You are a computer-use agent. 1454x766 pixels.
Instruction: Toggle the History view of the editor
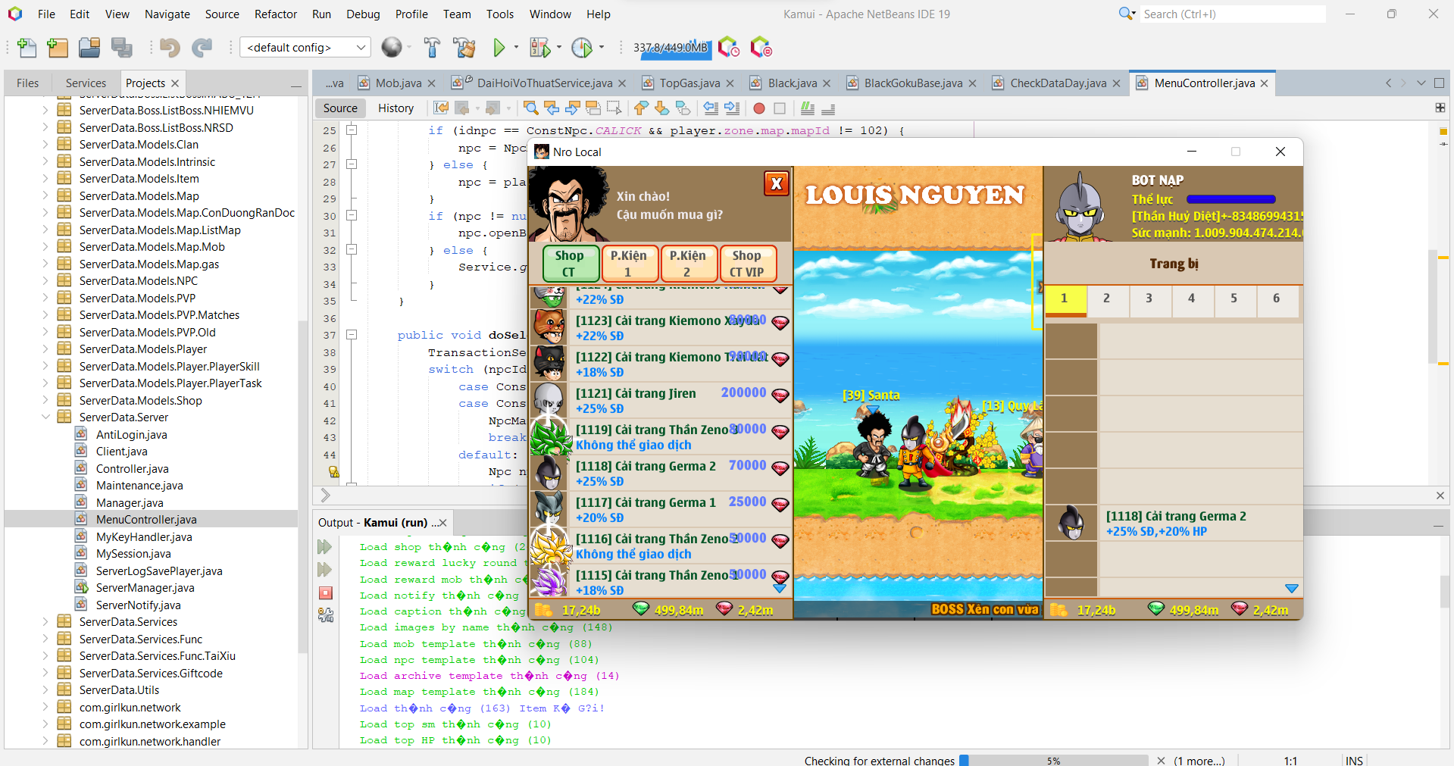point(396,108)
